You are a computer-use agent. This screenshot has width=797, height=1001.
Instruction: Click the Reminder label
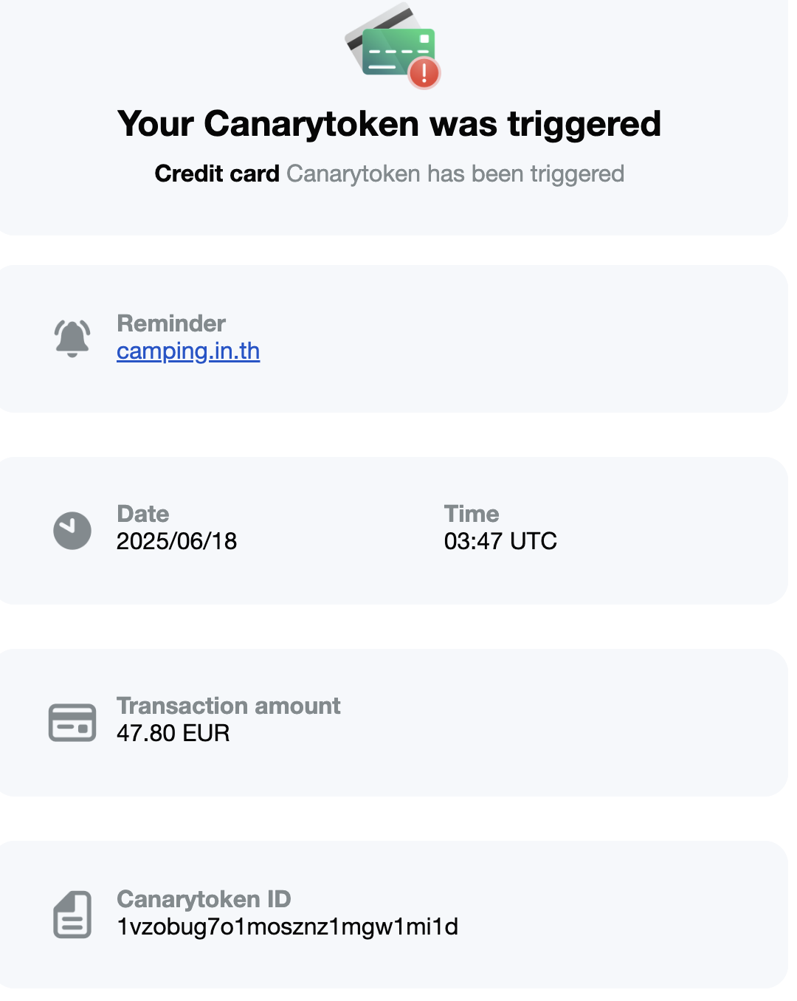coord(171,323)
